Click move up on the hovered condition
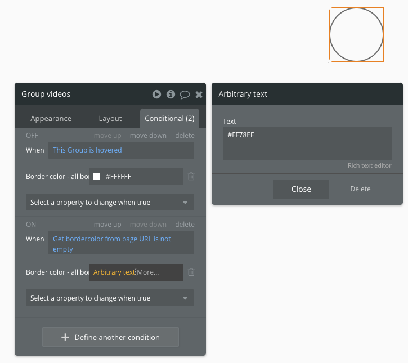The width and height of the screenshot is (408, 363). point(107,136)
